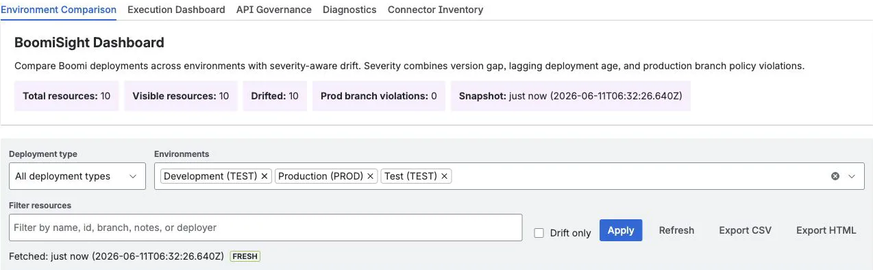Remove the Production (PROD) environment tag
The width and height of the screenshot is (873, 270).
click(370, 176)
